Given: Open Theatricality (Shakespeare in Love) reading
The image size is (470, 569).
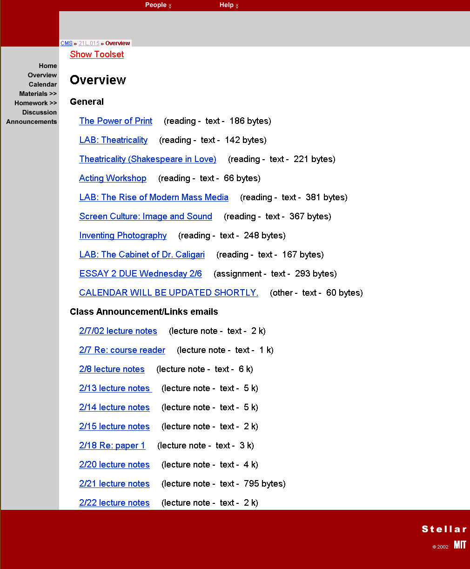Looking at the screenshot, I should (148, 159).
